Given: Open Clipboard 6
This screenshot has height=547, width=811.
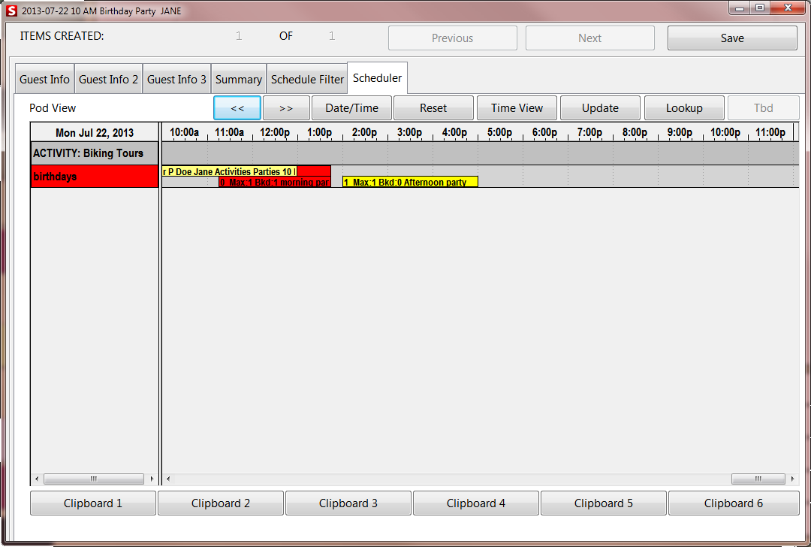Looking at the screenshot, I should coord(734,503).
